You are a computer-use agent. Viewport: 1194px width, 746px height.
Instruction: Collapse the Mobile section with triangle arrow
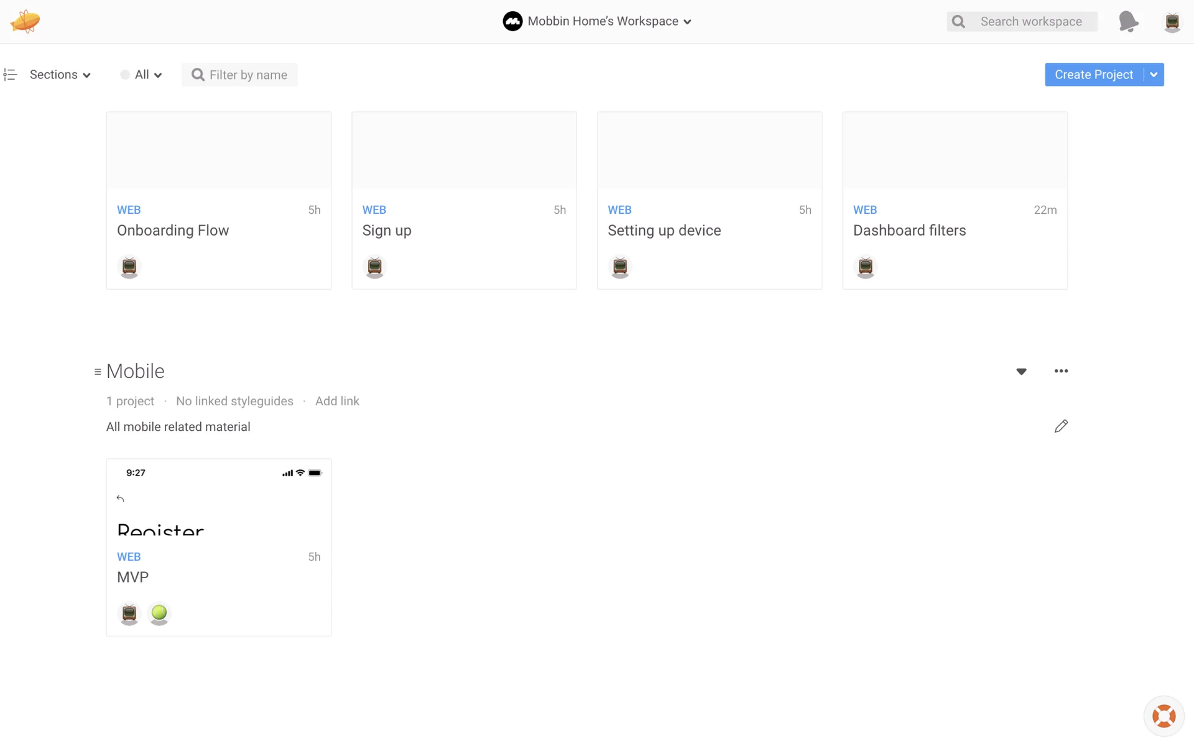coord(1021,372)
